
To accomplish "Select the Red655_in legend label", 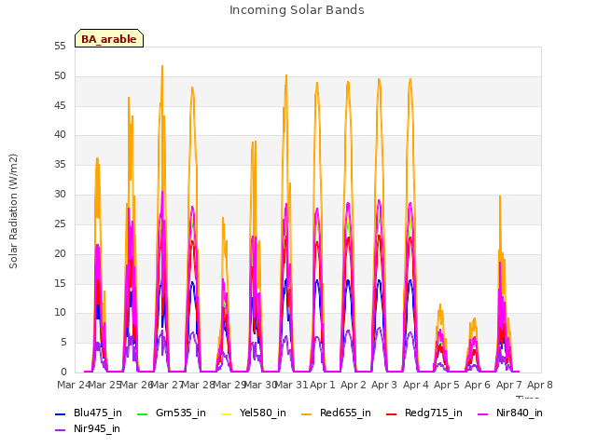I will (345, 413).
